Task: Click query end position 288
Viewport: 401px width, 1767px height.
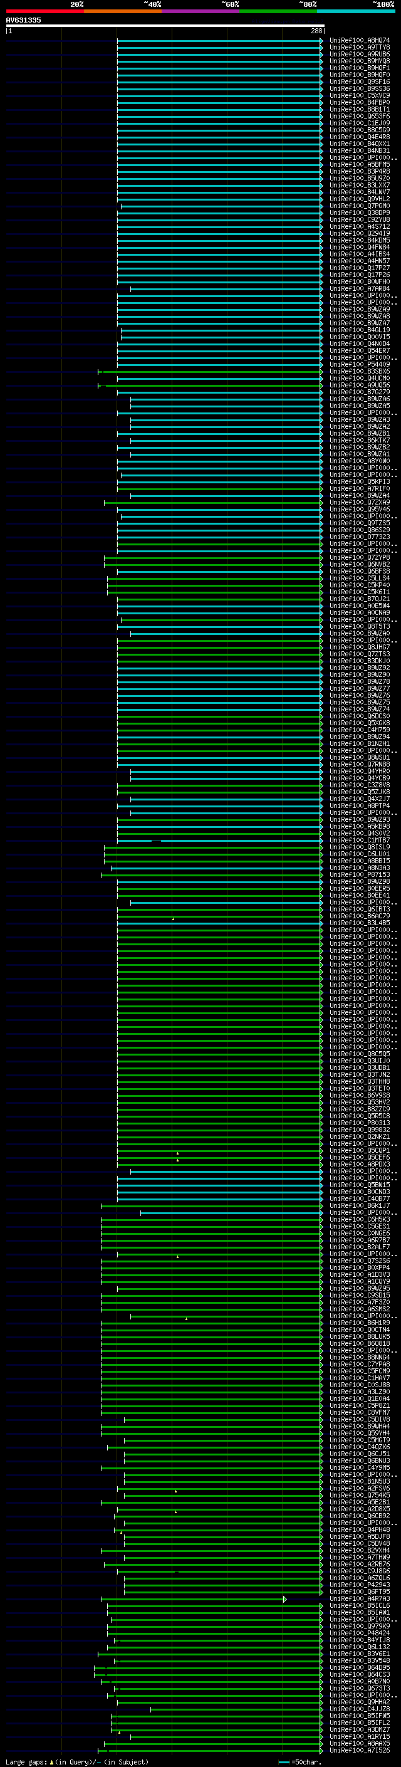Action: click(x=316, y=31)
